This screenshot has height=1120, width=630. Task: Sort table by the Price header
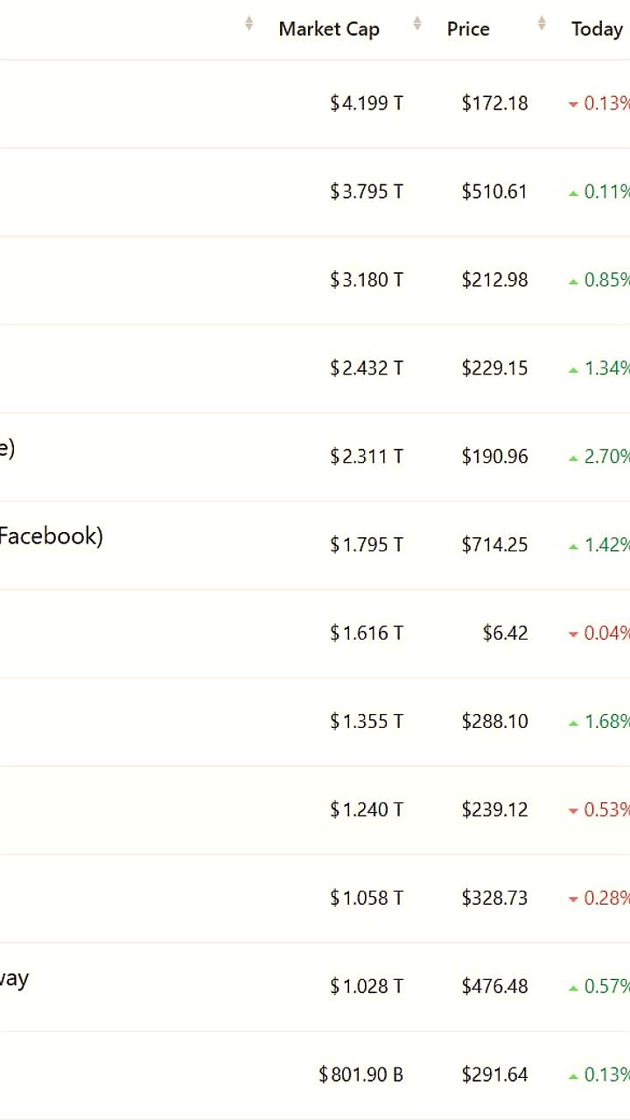(468, 29)
